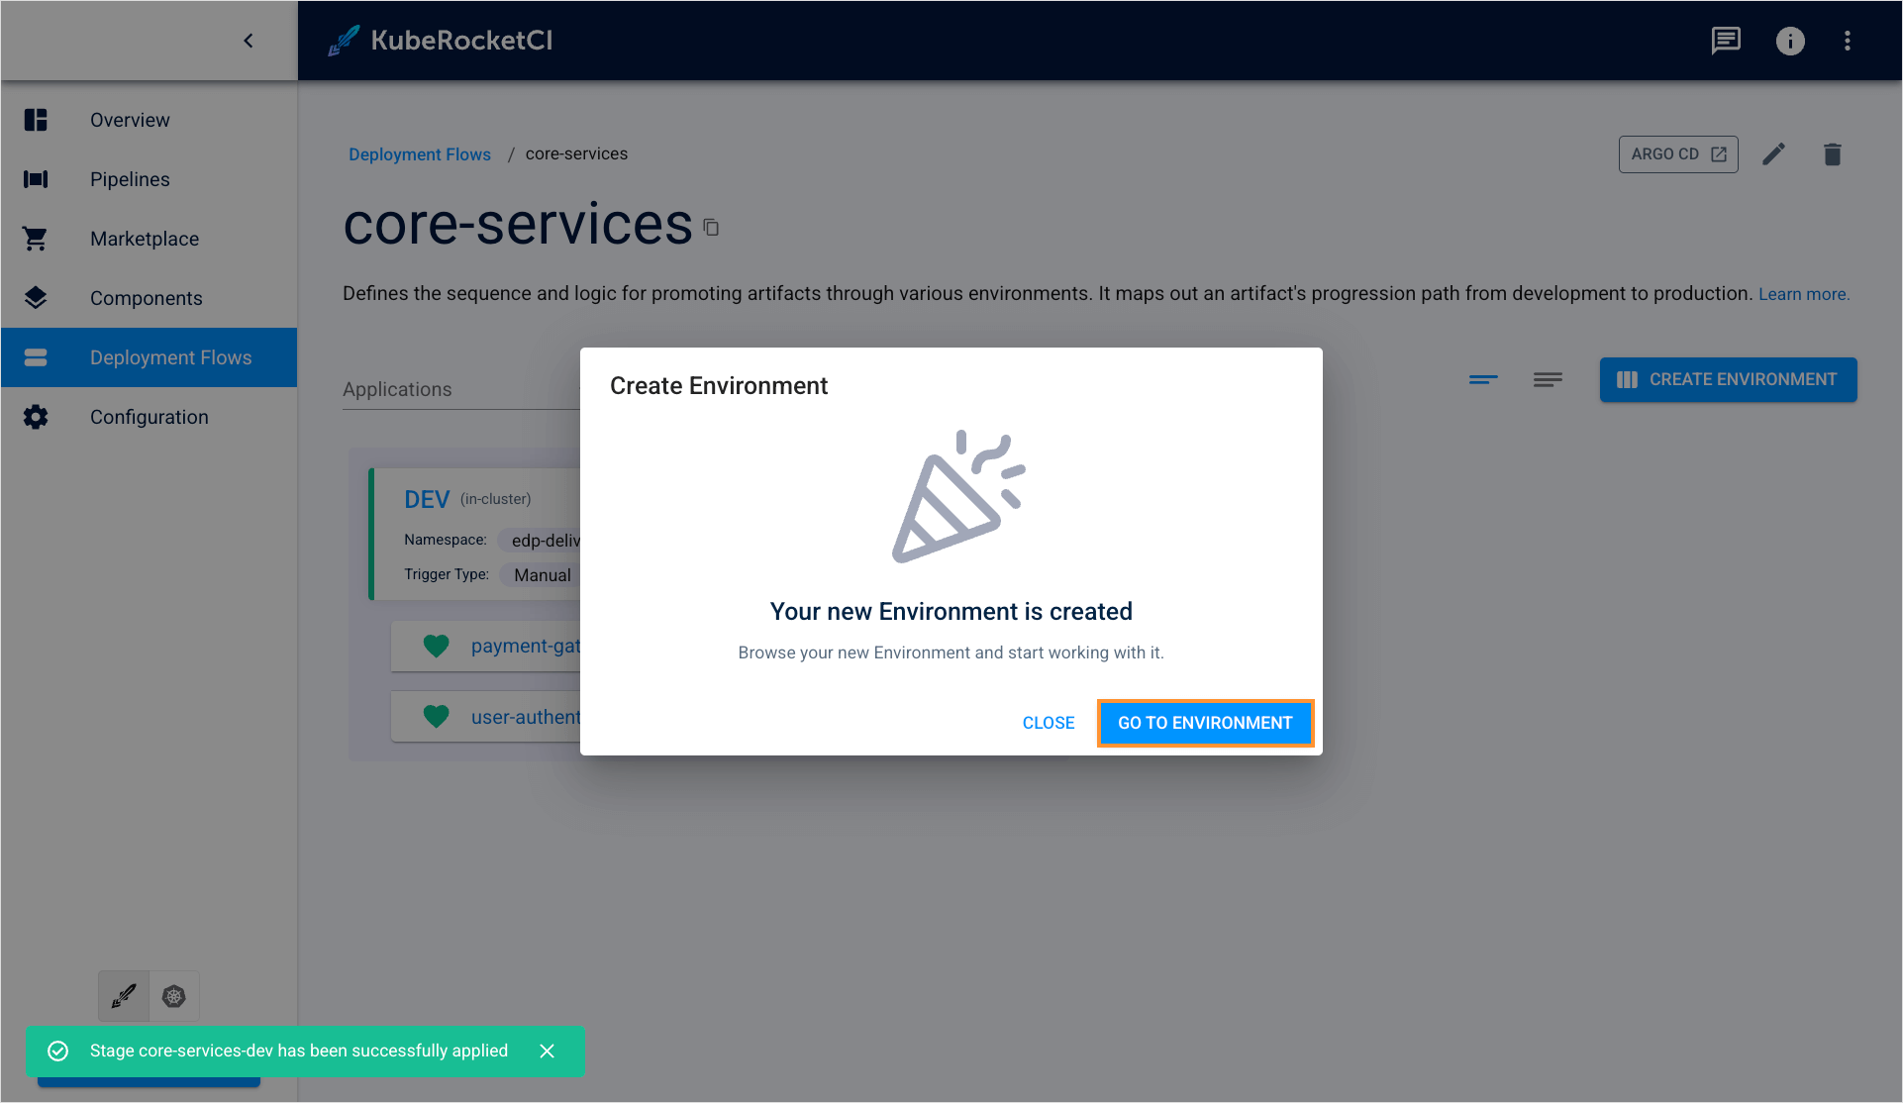Open ARGO CD external link
Screen dimensions: 1903x1103
pyautogui.click(x=1677, y=154)
